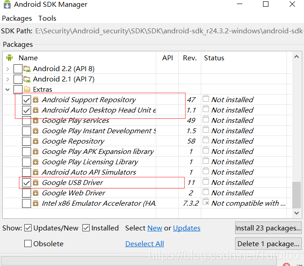The height and width of the screenshot is (266, 304).
Task: Check the Intel x86 Emulator Accelerator checkbox
Action: pos(27,203)
